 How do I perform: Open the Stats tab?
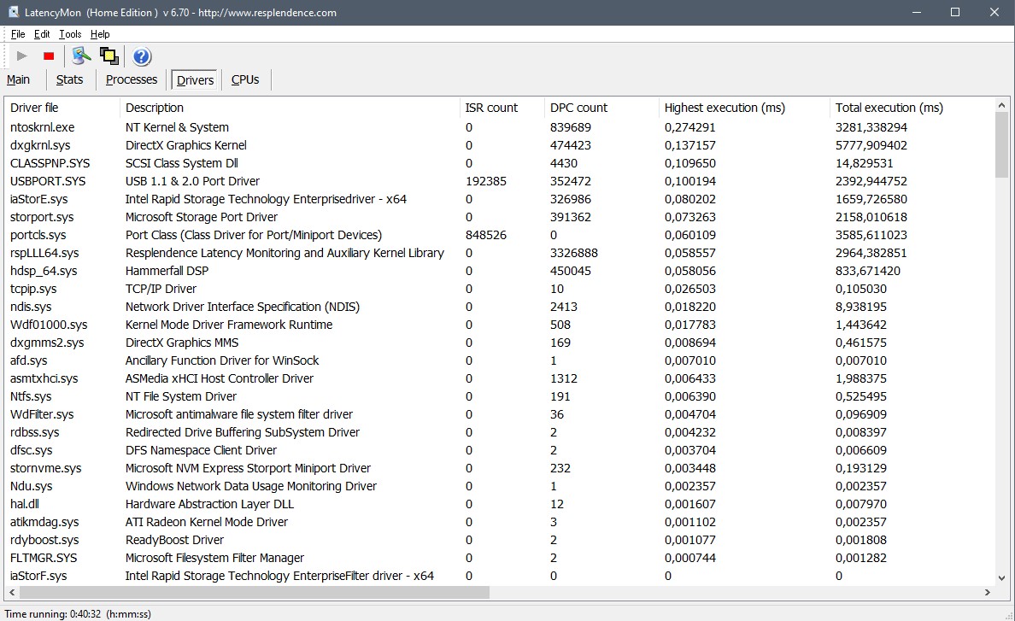click(x=70, y=79)
